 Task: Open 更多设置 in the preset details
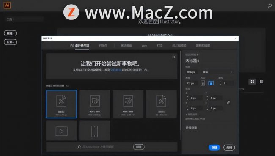coord(191,128)
